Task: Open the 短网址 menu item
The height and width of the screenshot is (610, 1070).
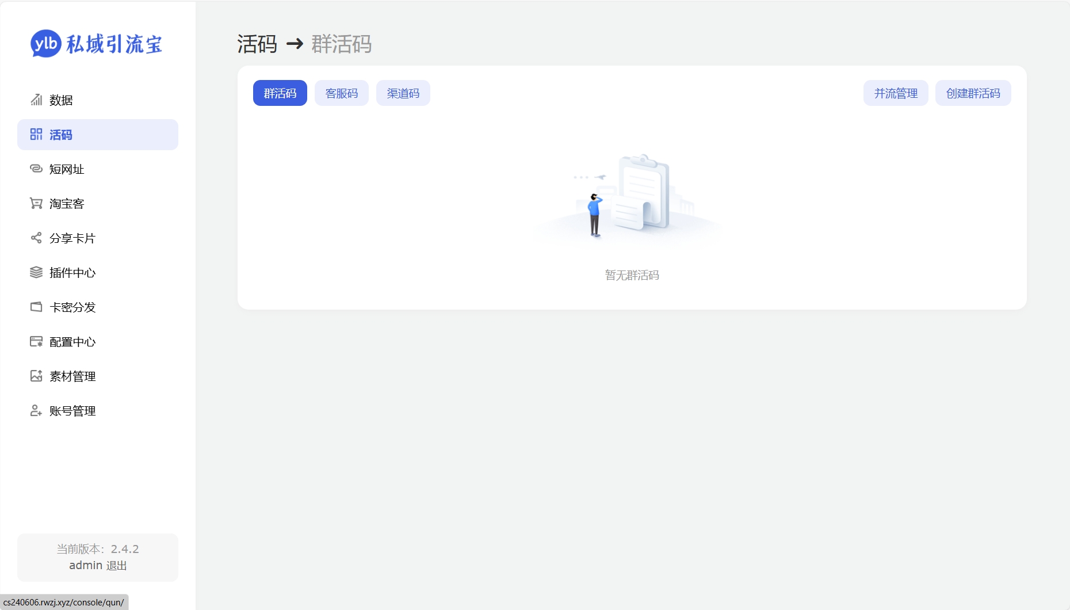Action: pyautogui.click(x=67, y=169)
